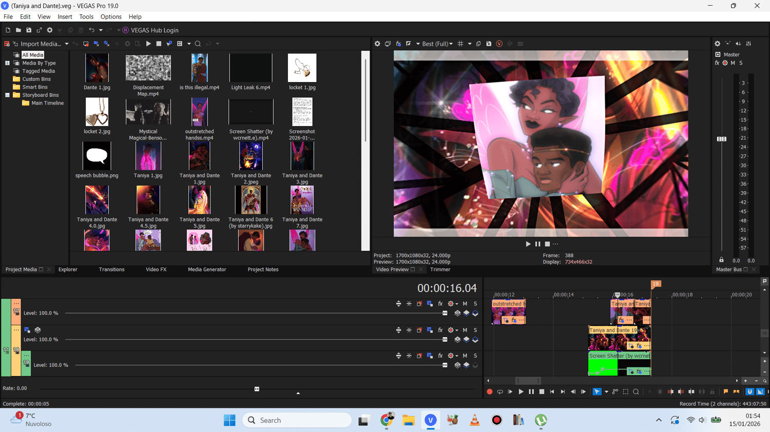Open the File menu
This screenshot has width=770, height=432.
pos(8,17)
